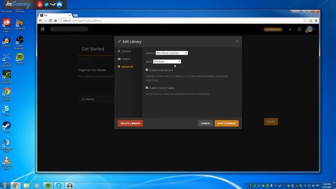This screenshot has height=189, width=336.
Task: Reload the page in Chrome
Action: tap(50, 20)
